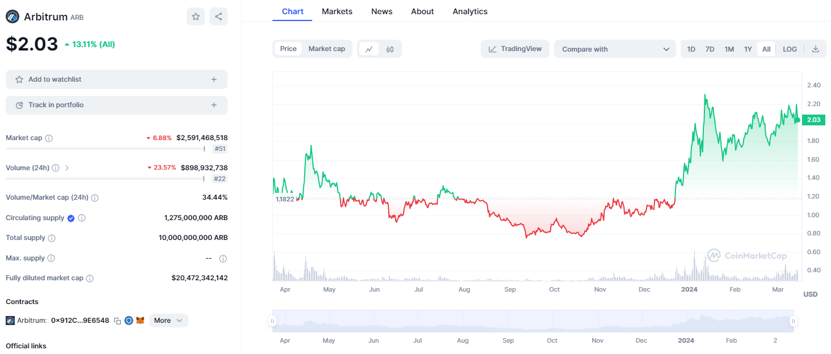Image resolution: width=831 pixels, height=354 pixels.
Task: Expand the Volume 24h chevron
Action: (x=67, y=167)
